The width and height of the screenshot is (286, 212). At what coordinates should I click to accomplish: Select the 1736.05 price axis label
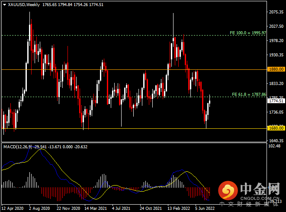(276, 112)
